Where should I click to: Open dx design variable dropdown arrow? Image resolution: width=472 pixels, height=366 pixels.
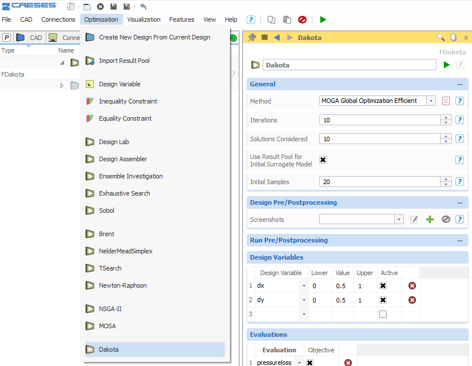[x=304, y=285]
